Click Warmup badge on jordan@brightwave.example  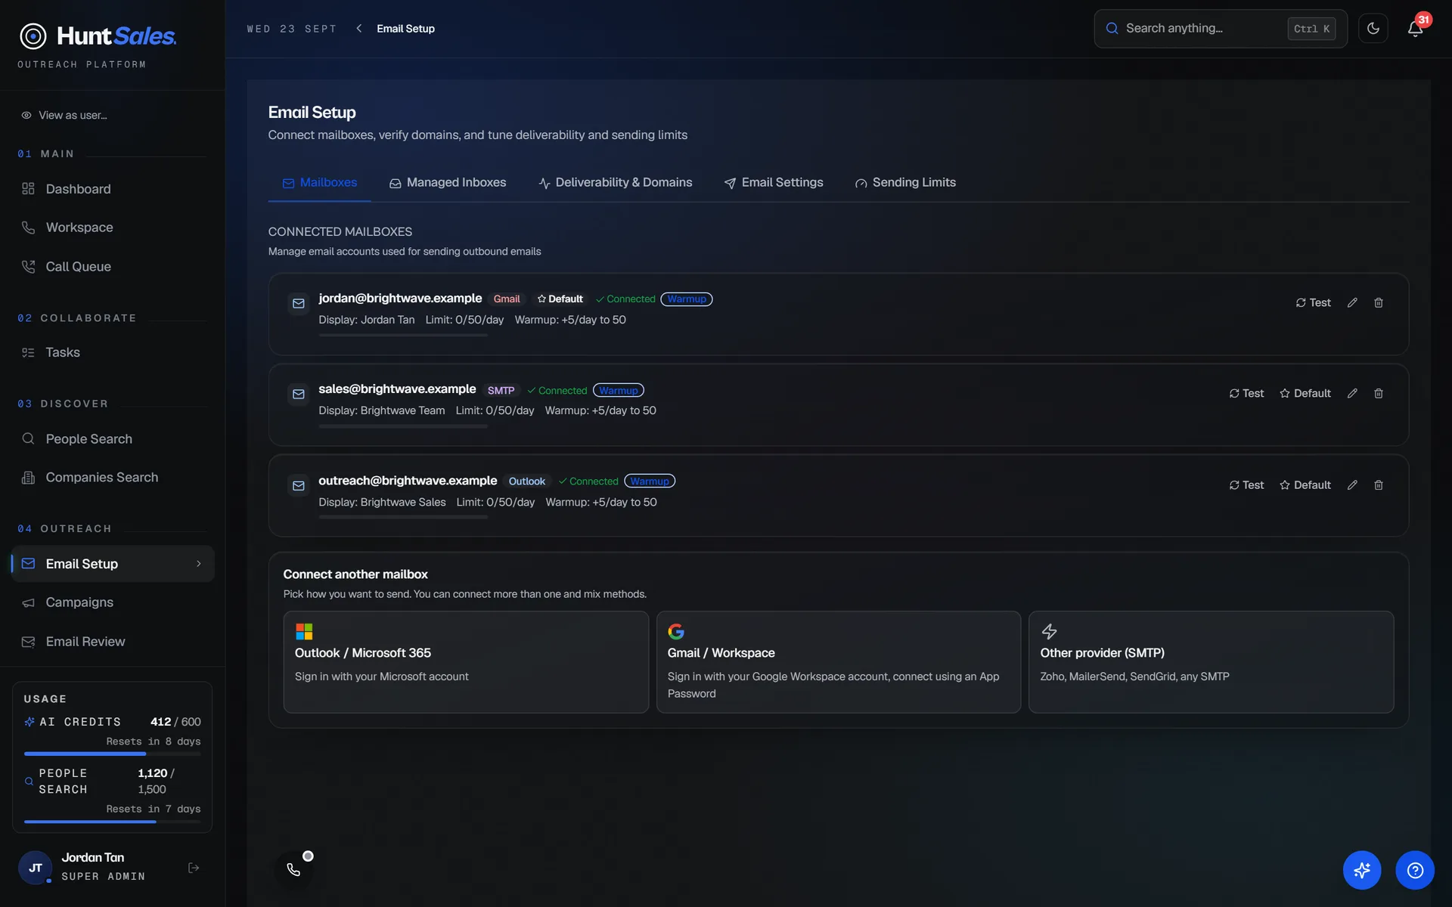(x=687, y=299)
